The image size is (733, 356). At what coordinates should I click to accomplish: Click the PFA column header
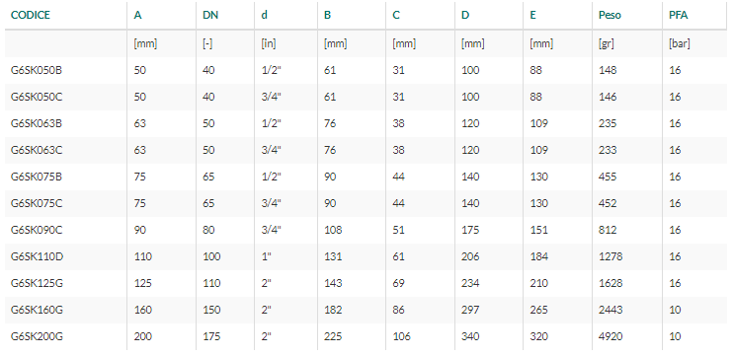[x=679, y=15]
